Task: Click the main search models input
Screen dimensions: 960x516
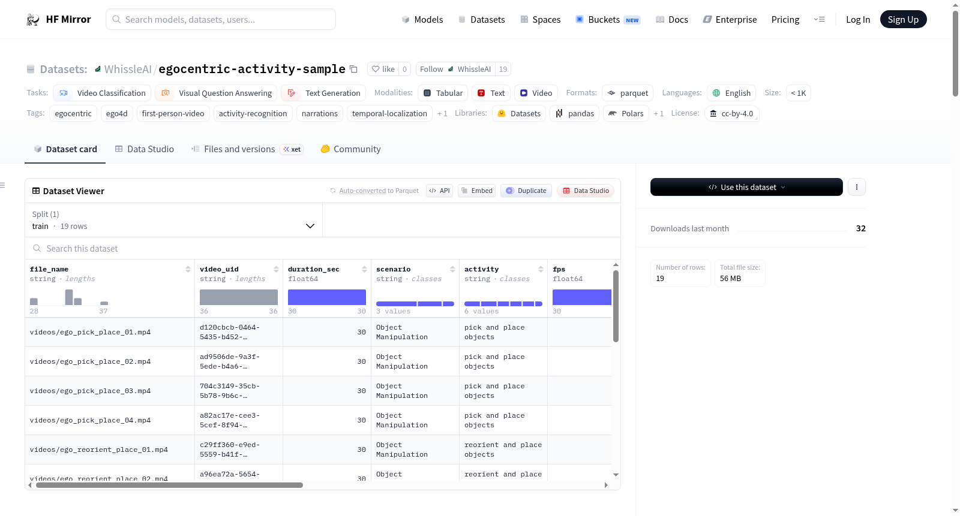Action: [x=221, y=19]
